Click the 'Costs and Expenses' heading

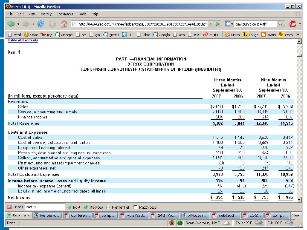point(28,132)
